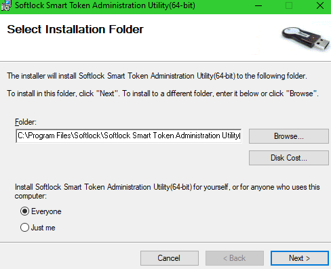Viewport: 331px width, 269px height.
Task: Click the USB token image
Action: [x=306, y=39]
